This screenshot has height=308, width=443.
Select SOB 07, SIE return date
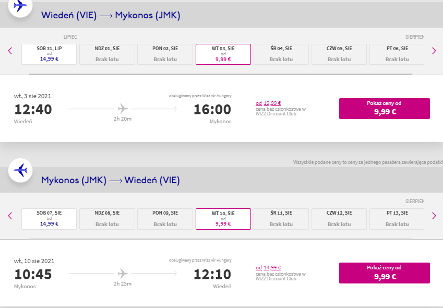pos(49,219)
